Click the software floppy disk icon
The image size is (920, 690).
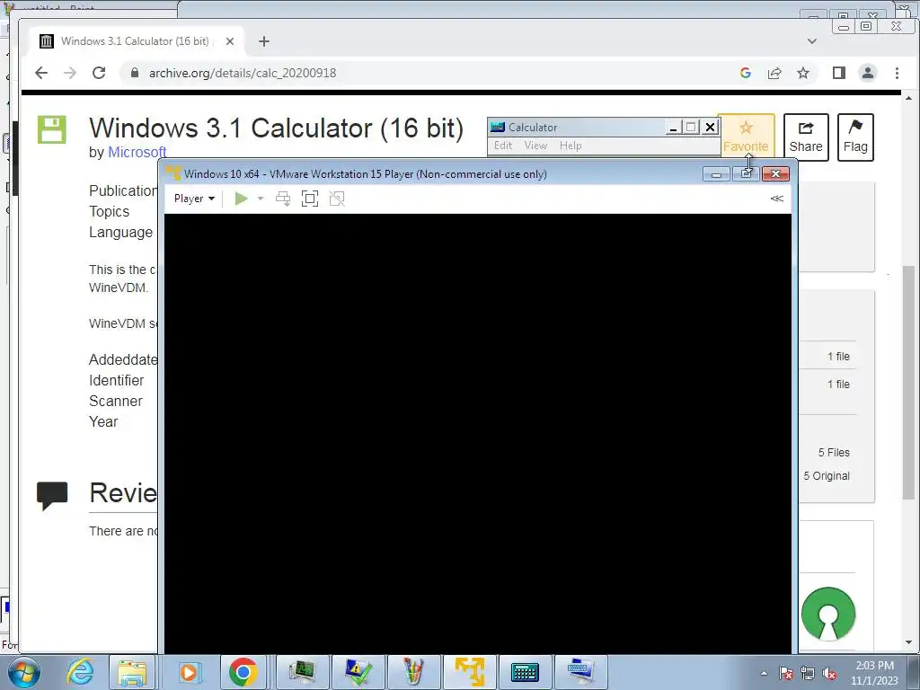[52, 129]
